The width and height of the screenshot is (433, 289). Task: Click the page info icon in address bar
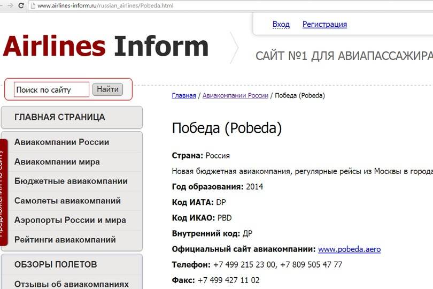(33, 5)
